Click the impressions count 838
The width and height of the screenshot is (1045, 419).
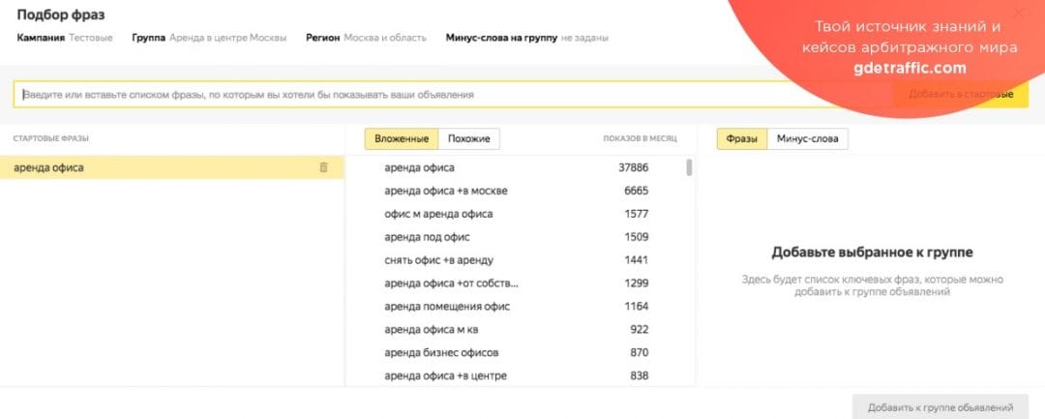tap(640, 375)
